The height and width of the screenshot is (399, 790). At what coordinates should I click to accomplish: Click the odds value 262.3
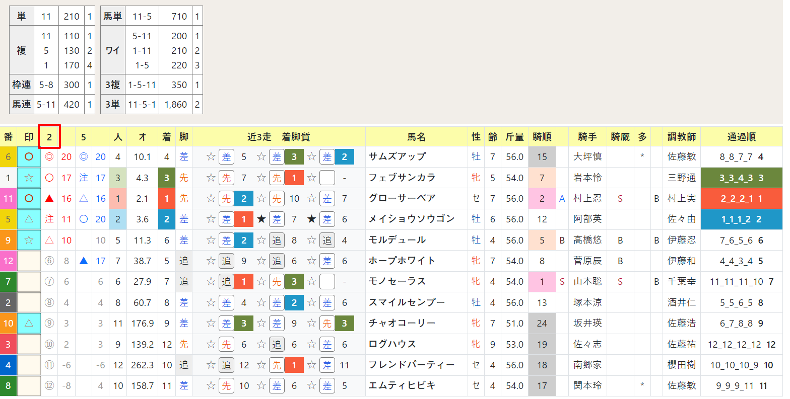pos(143,365)
